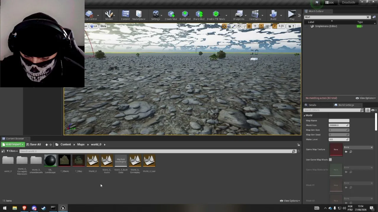Open the viewport Show menu
Viewport: 378px width, 212px height.
103,26
